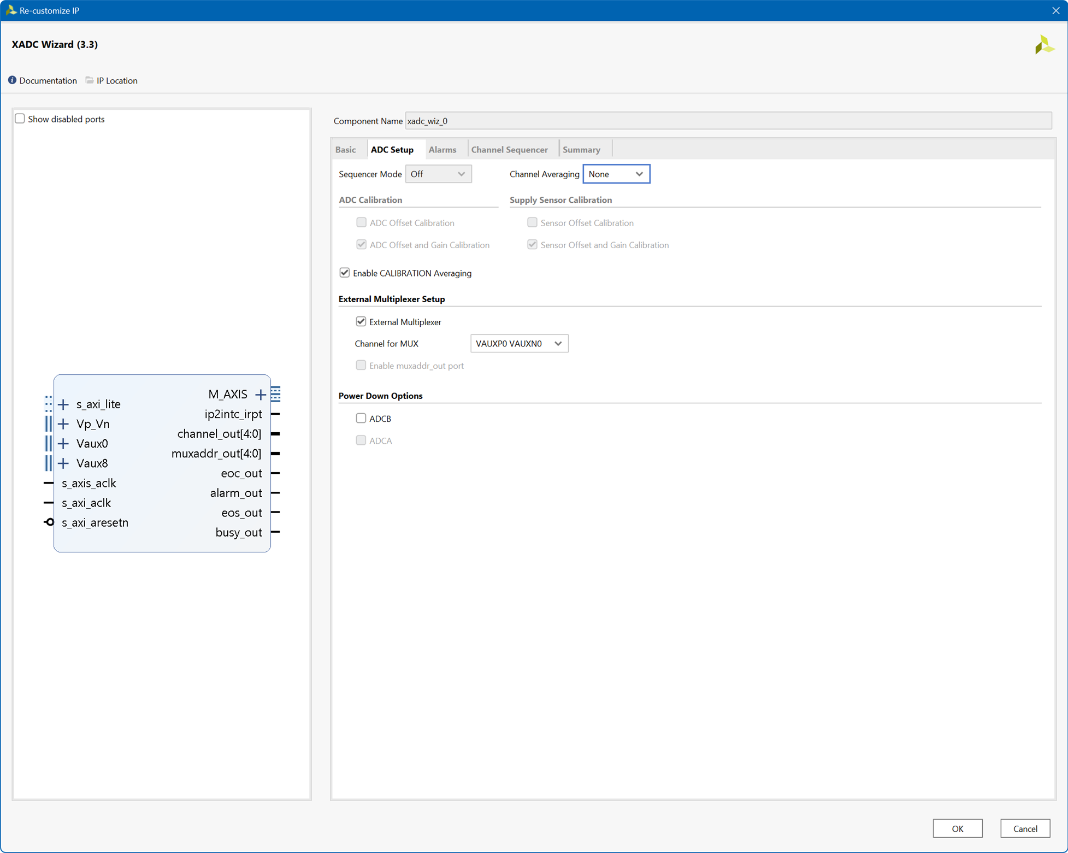
Task: Click the eoc_out port label
Action: click(x=241, y=473)
